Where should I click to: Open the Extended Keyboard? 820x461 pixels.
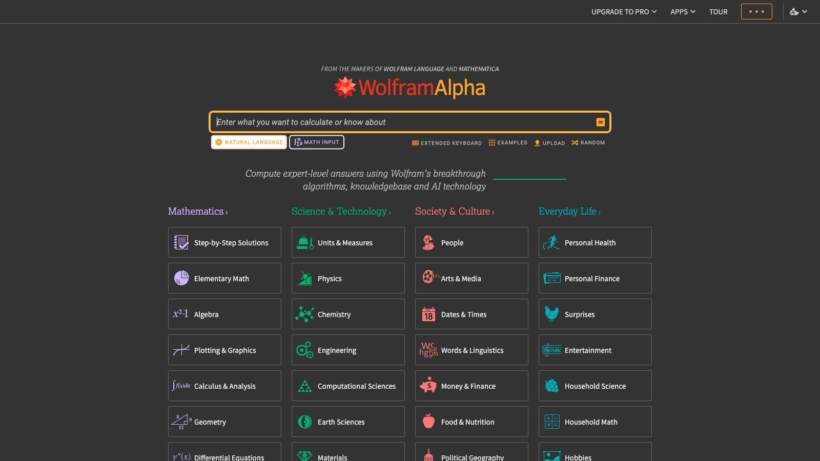(447, 143)
